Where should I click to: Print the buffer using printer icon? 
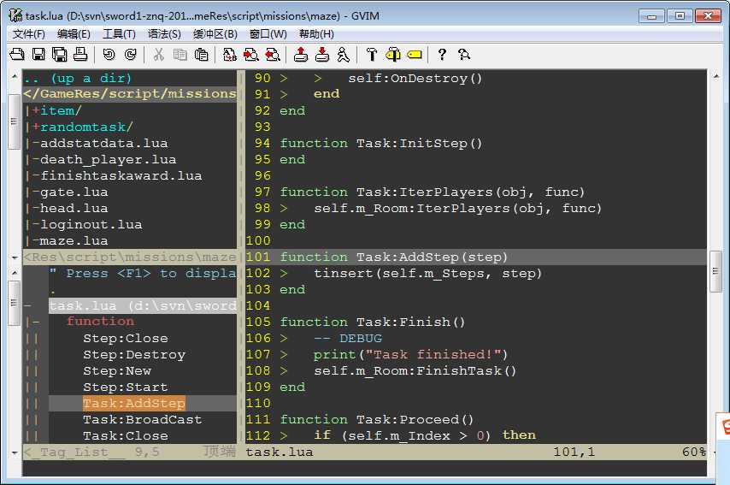pyautogui.click(x=80, y=55)
